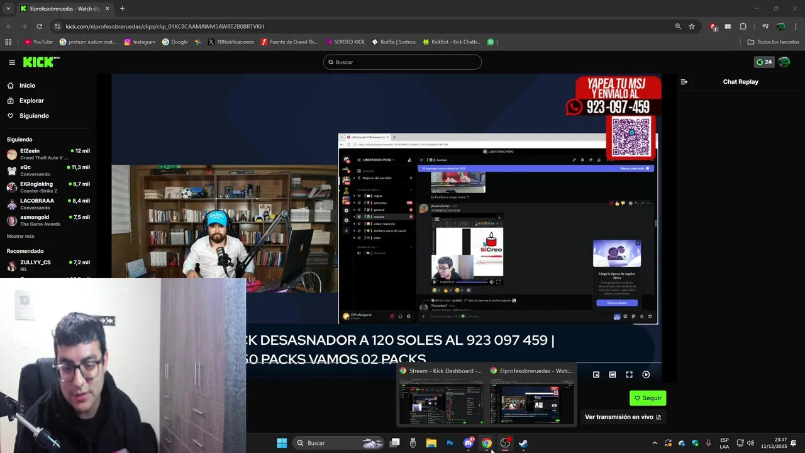Open player playback speed settings
This screenshot has height=453, width=805.
click(x=646, y=374)
